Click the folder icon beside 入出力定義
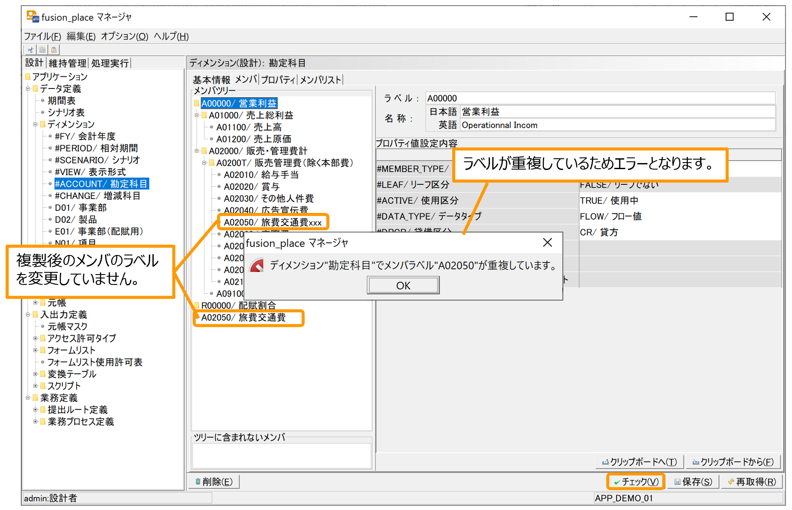This screenshot has height=510, width=792. pos(36,314)
